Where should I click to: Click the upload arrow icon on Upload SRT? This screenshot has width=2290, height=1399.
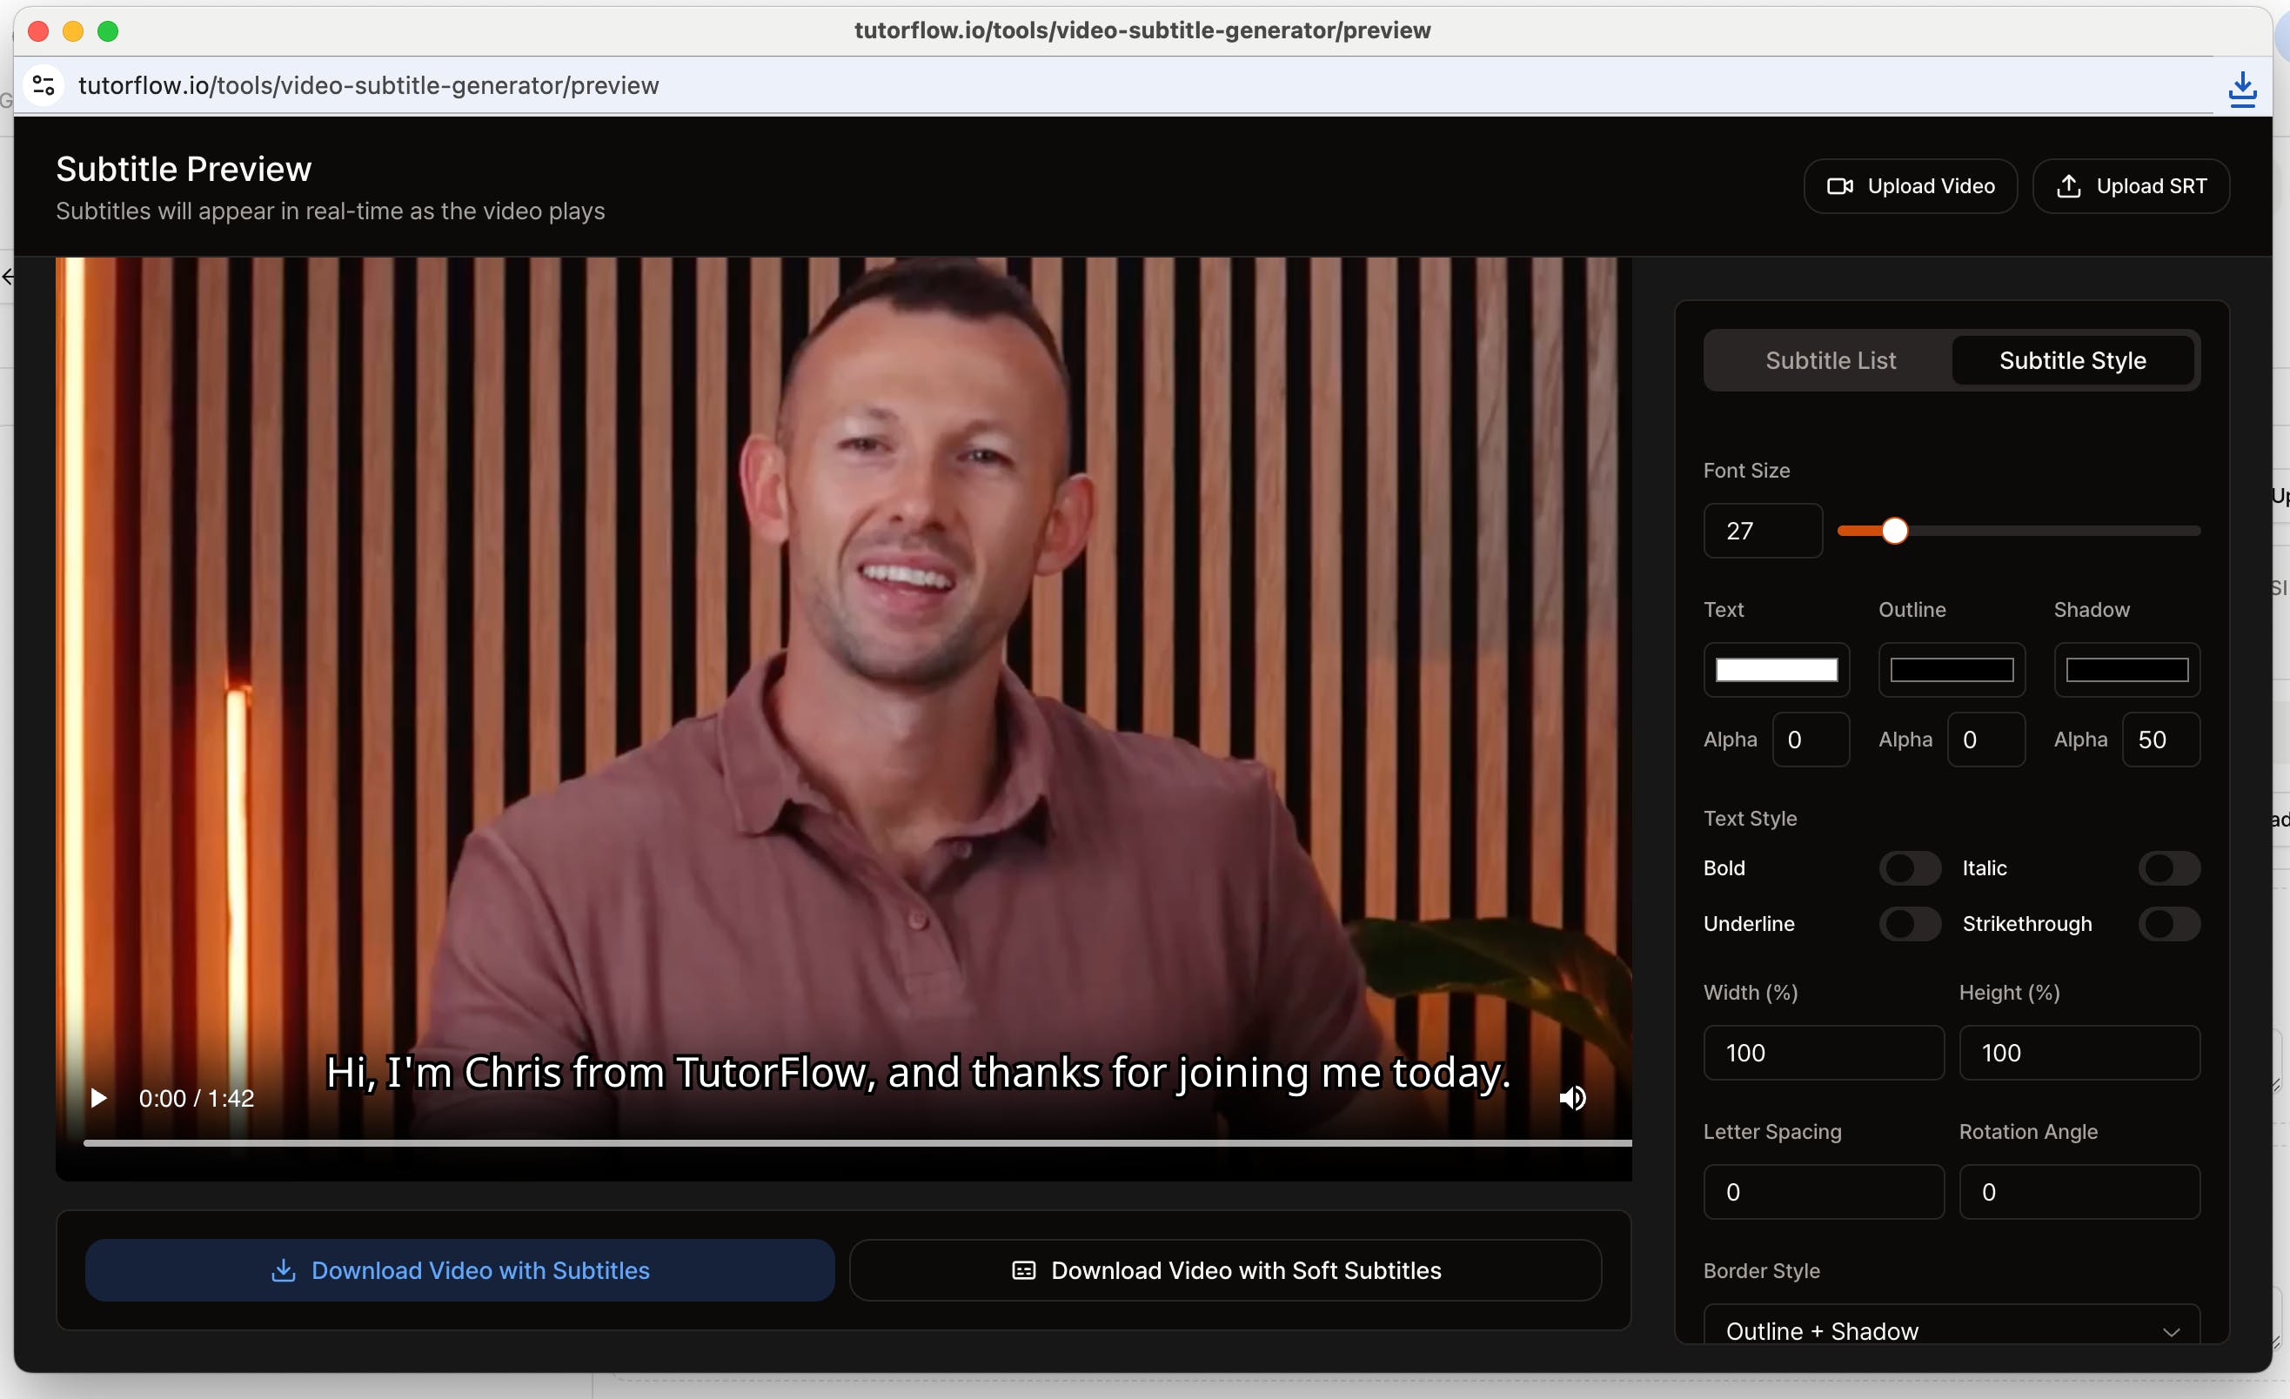coord(2068,186)
